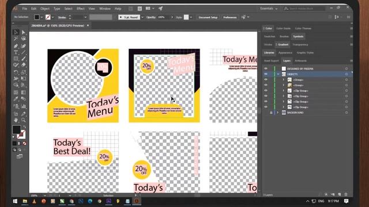Open the stroke color dropdown in control bar
Image resolution: width=369 pixels, height=207 pixels.
52,17
